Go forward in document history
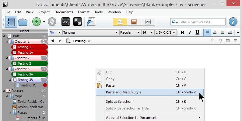Image resolution: width=242 pixels, height=121 pixels. point(60,41)
